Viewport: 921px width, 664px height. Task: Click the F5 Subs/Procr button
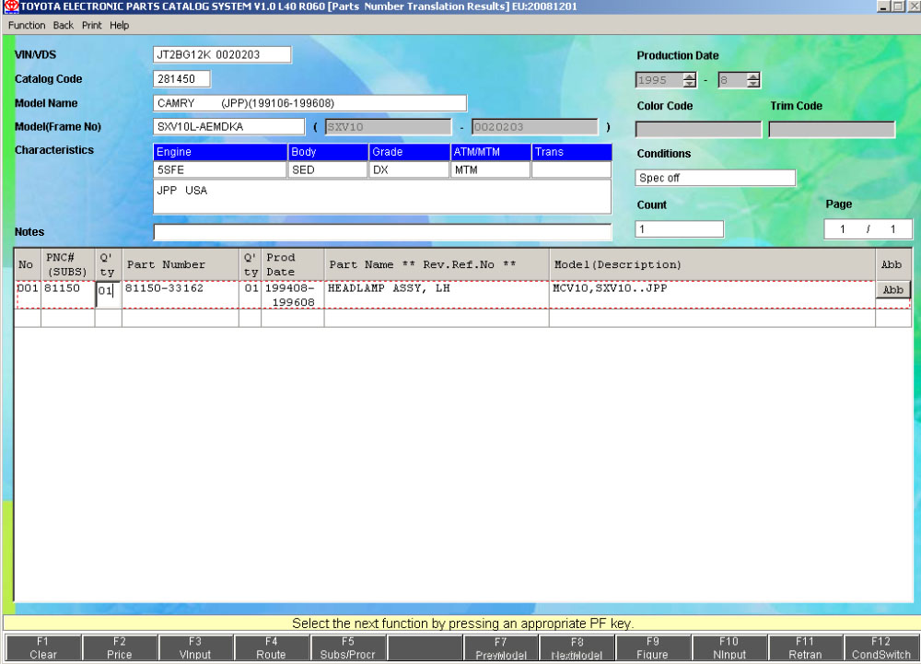tap(347, 648)
